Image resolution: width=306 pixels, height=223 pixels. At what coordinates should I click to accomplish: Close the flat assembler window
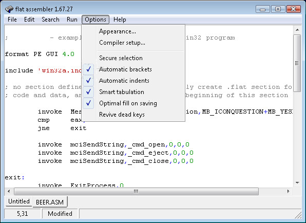point(294,9)
